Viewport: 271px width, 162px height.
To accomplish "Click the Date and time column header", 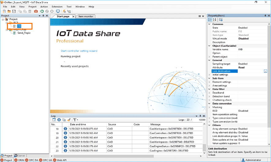I will (87, 124).
